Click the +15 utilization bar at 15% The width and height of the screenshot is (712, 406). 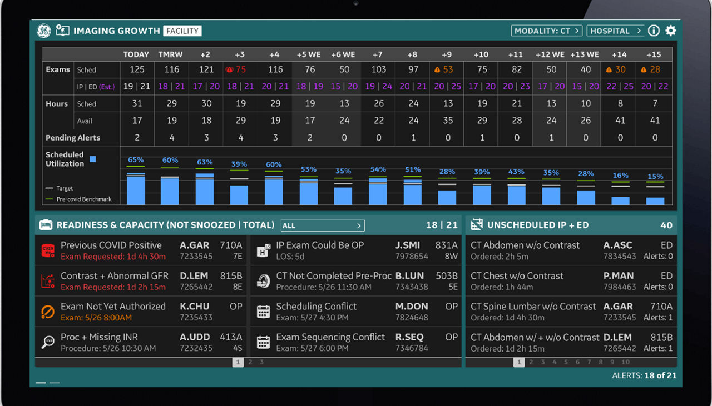tap(655, 201)
